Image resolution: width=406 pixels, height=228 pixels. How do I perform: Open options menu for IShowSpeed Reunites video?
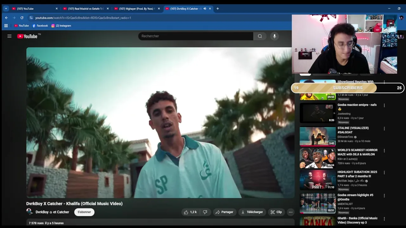pyautogui.click(x=384, y=82)
